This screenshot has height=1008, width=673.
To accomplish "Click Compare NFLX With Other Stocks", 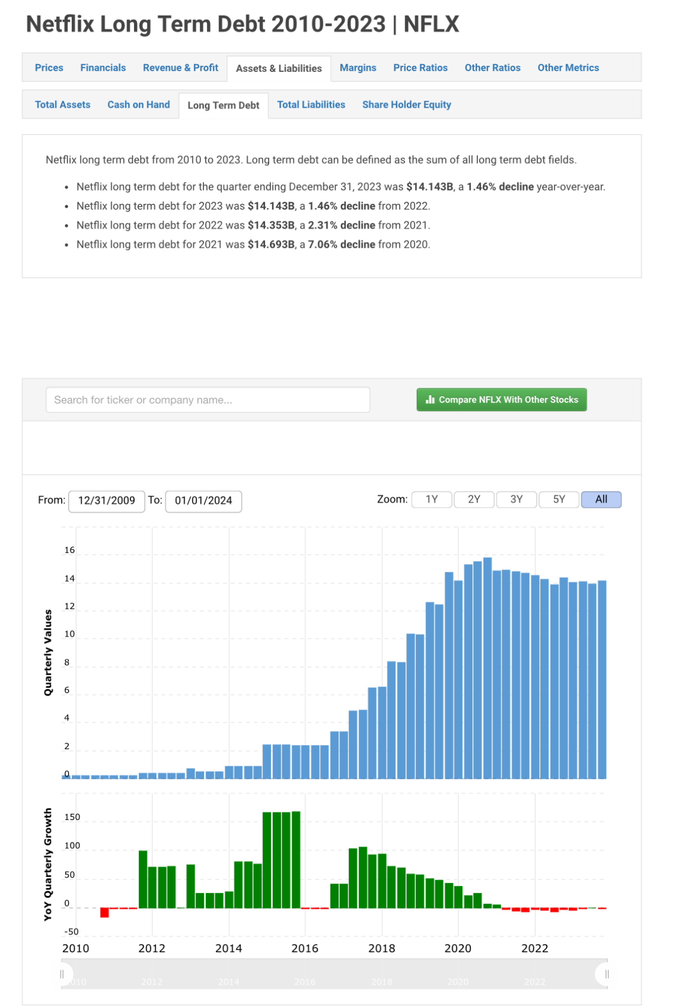I will 501,400.
